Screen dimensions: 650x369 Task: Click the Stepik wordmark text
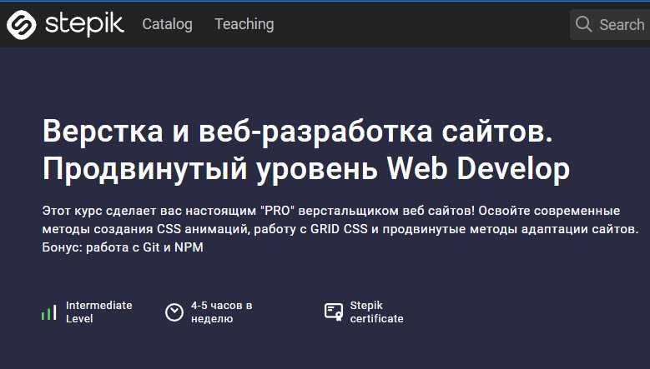click(x=82, y=23)
